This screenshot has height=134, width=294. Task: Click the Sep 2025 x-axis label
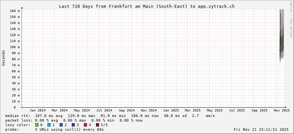coord(259,110)
